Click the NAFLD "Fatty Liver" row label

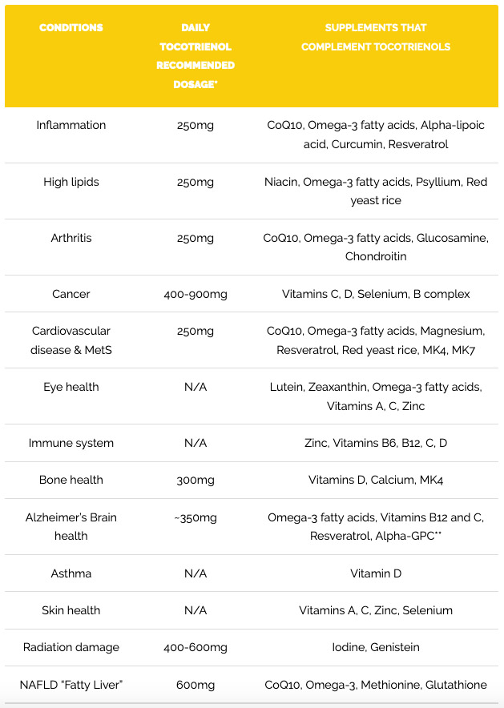point(71,685)
